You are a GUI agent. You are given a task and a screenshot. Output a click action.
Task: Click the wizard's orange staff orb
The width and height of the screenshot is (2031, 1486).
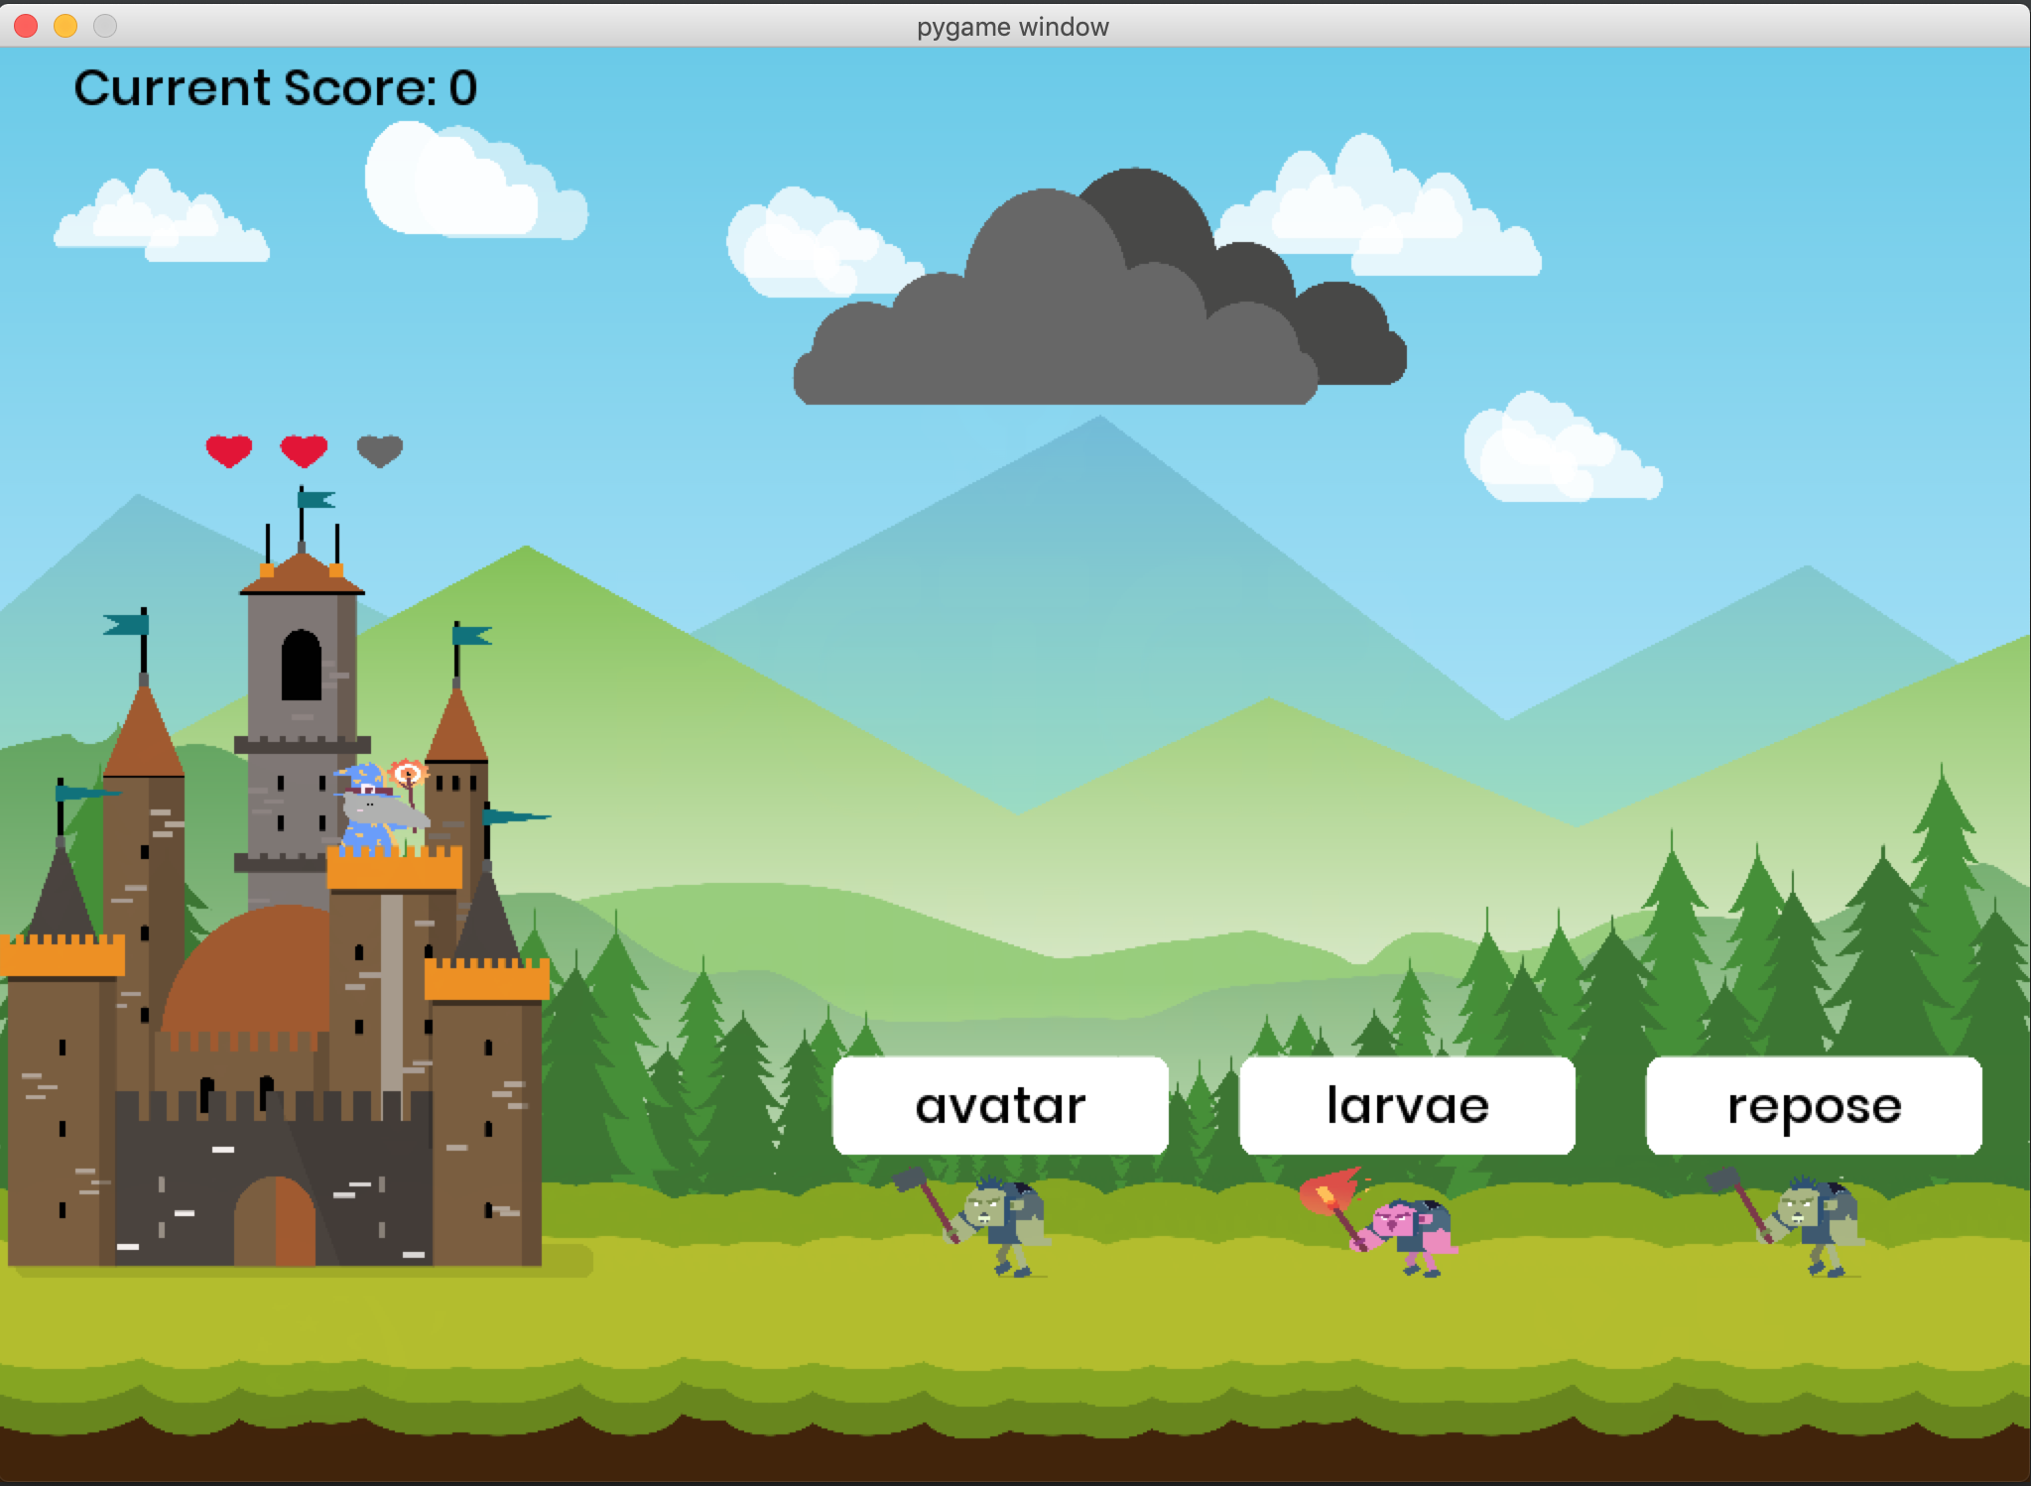(408, 774)
